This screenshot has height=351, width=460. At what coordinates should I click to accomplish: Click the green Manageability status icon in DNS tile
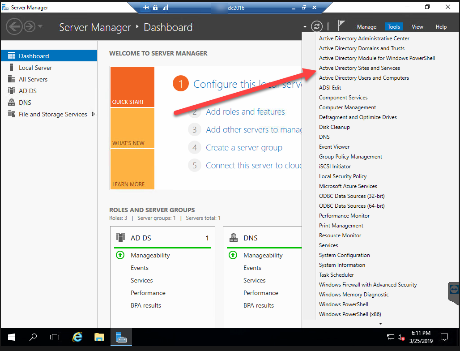[233, 255]
